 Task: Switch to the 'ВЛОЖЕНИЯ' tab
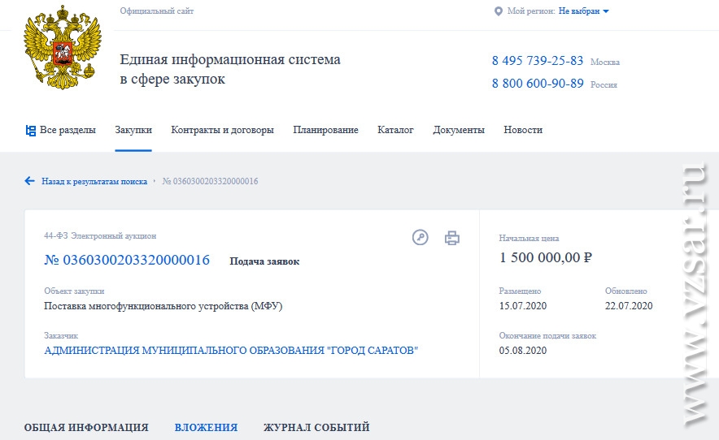coord(206,428)
